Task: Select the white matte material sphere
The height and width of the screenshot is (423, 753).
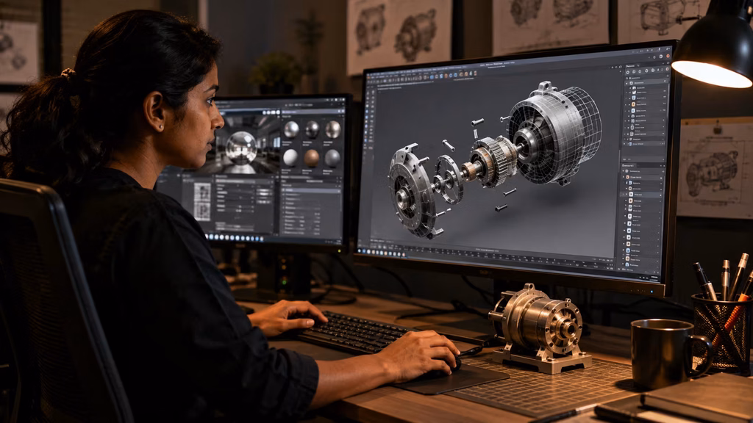Action: coord(290,158)
